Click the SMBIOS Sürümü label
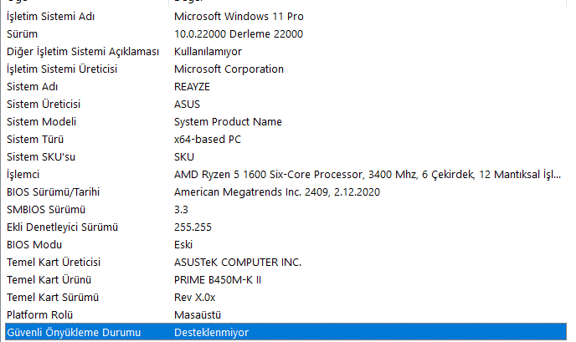The height and width of the screenshot is (342, 576). (46, 209)
